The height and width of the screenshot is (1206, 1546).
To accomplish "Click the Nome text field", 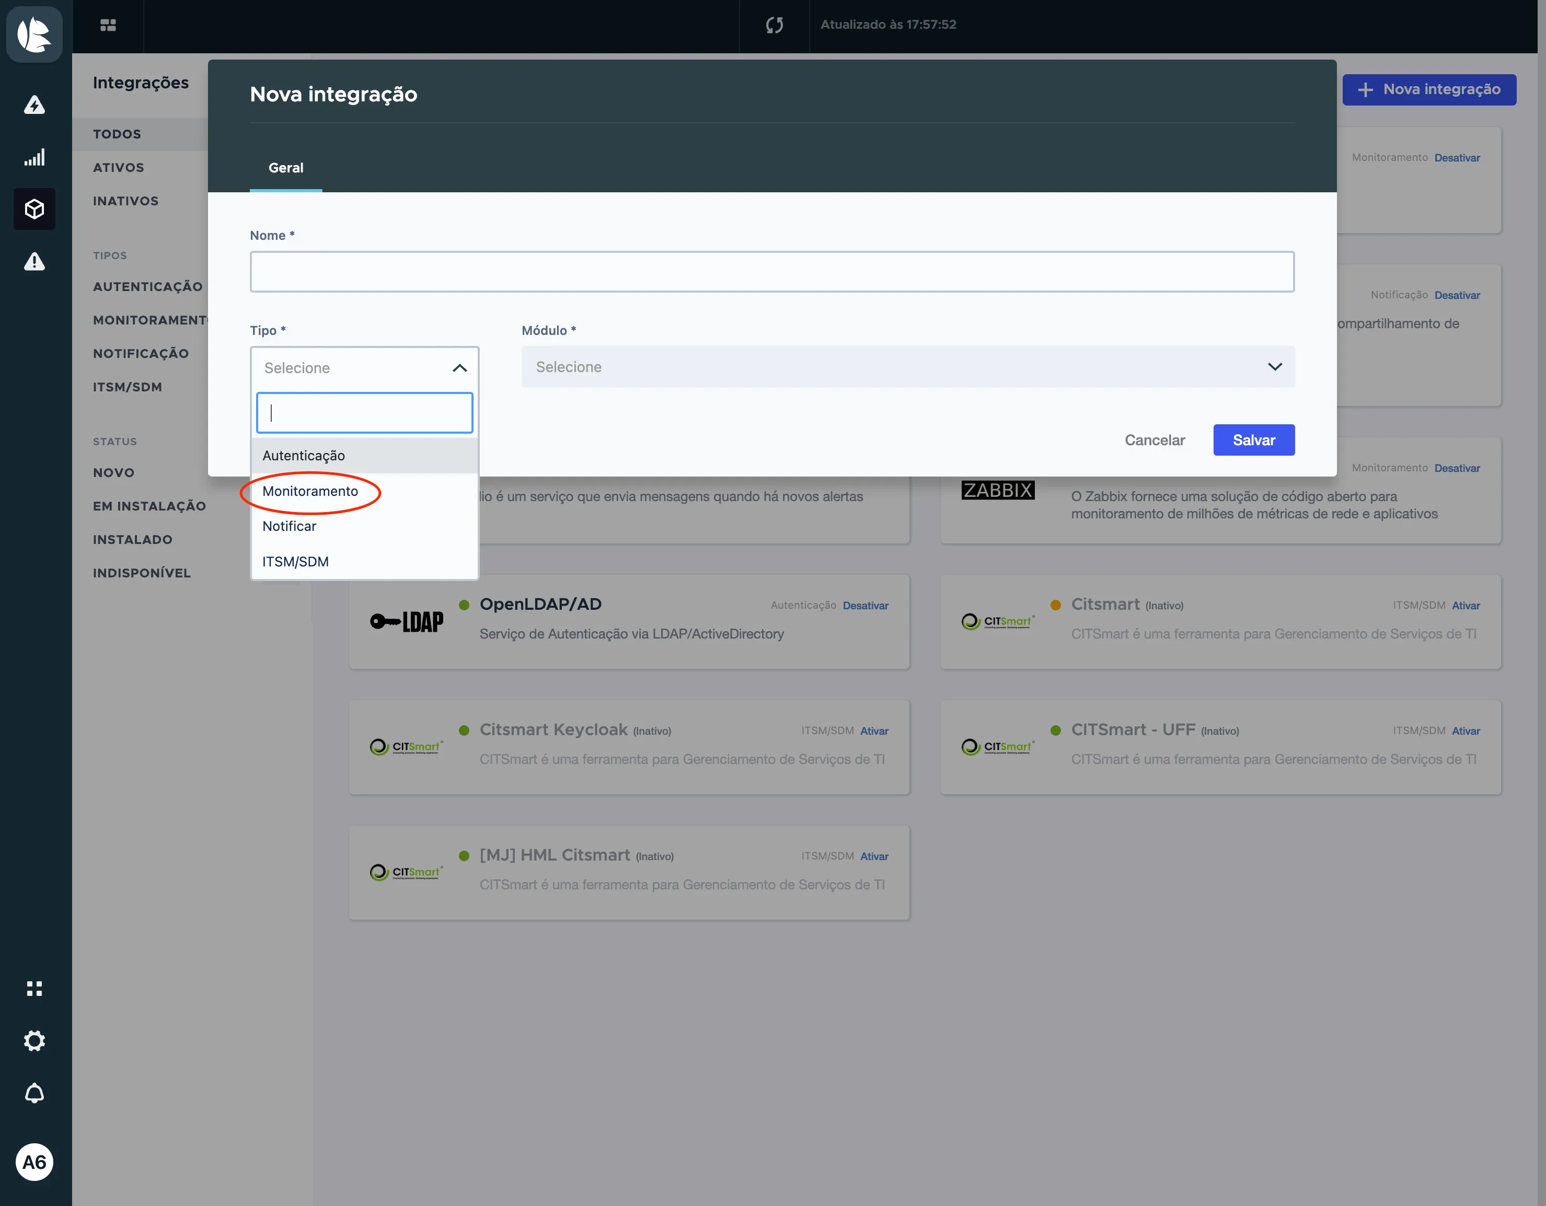I will coord(771,272).
